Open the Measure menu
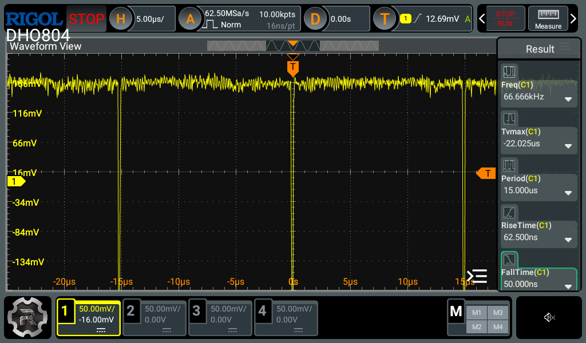This screenshot has height=343, width=586. (548, 19)
